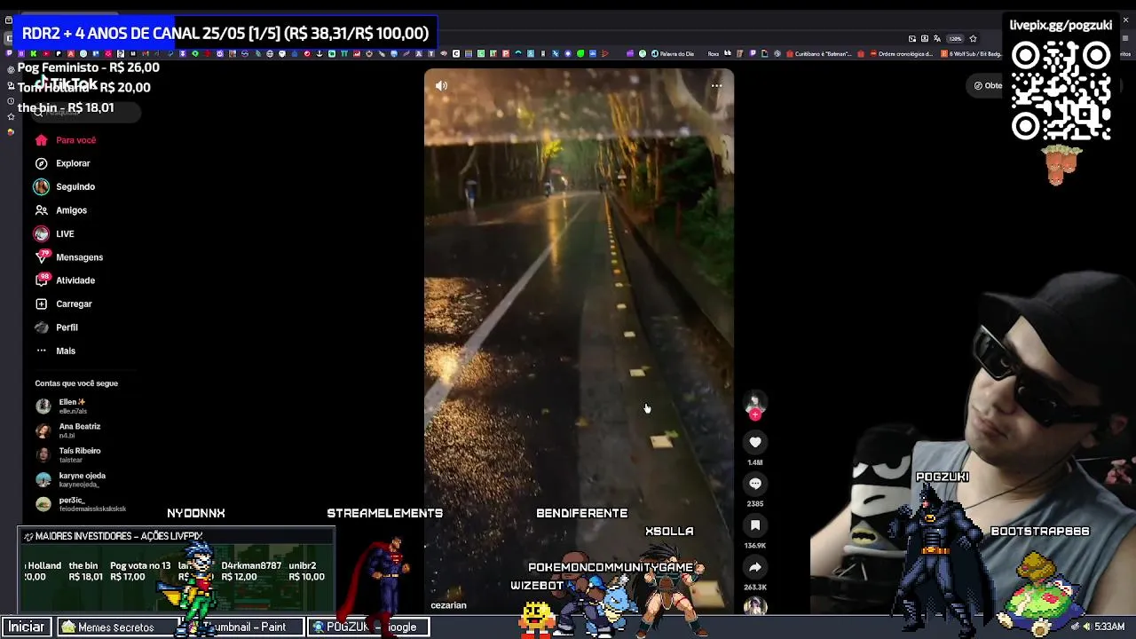Screen dimensions: 1136x639
Task: Open the Ordem cronológica bookmark
Action: 902,54
